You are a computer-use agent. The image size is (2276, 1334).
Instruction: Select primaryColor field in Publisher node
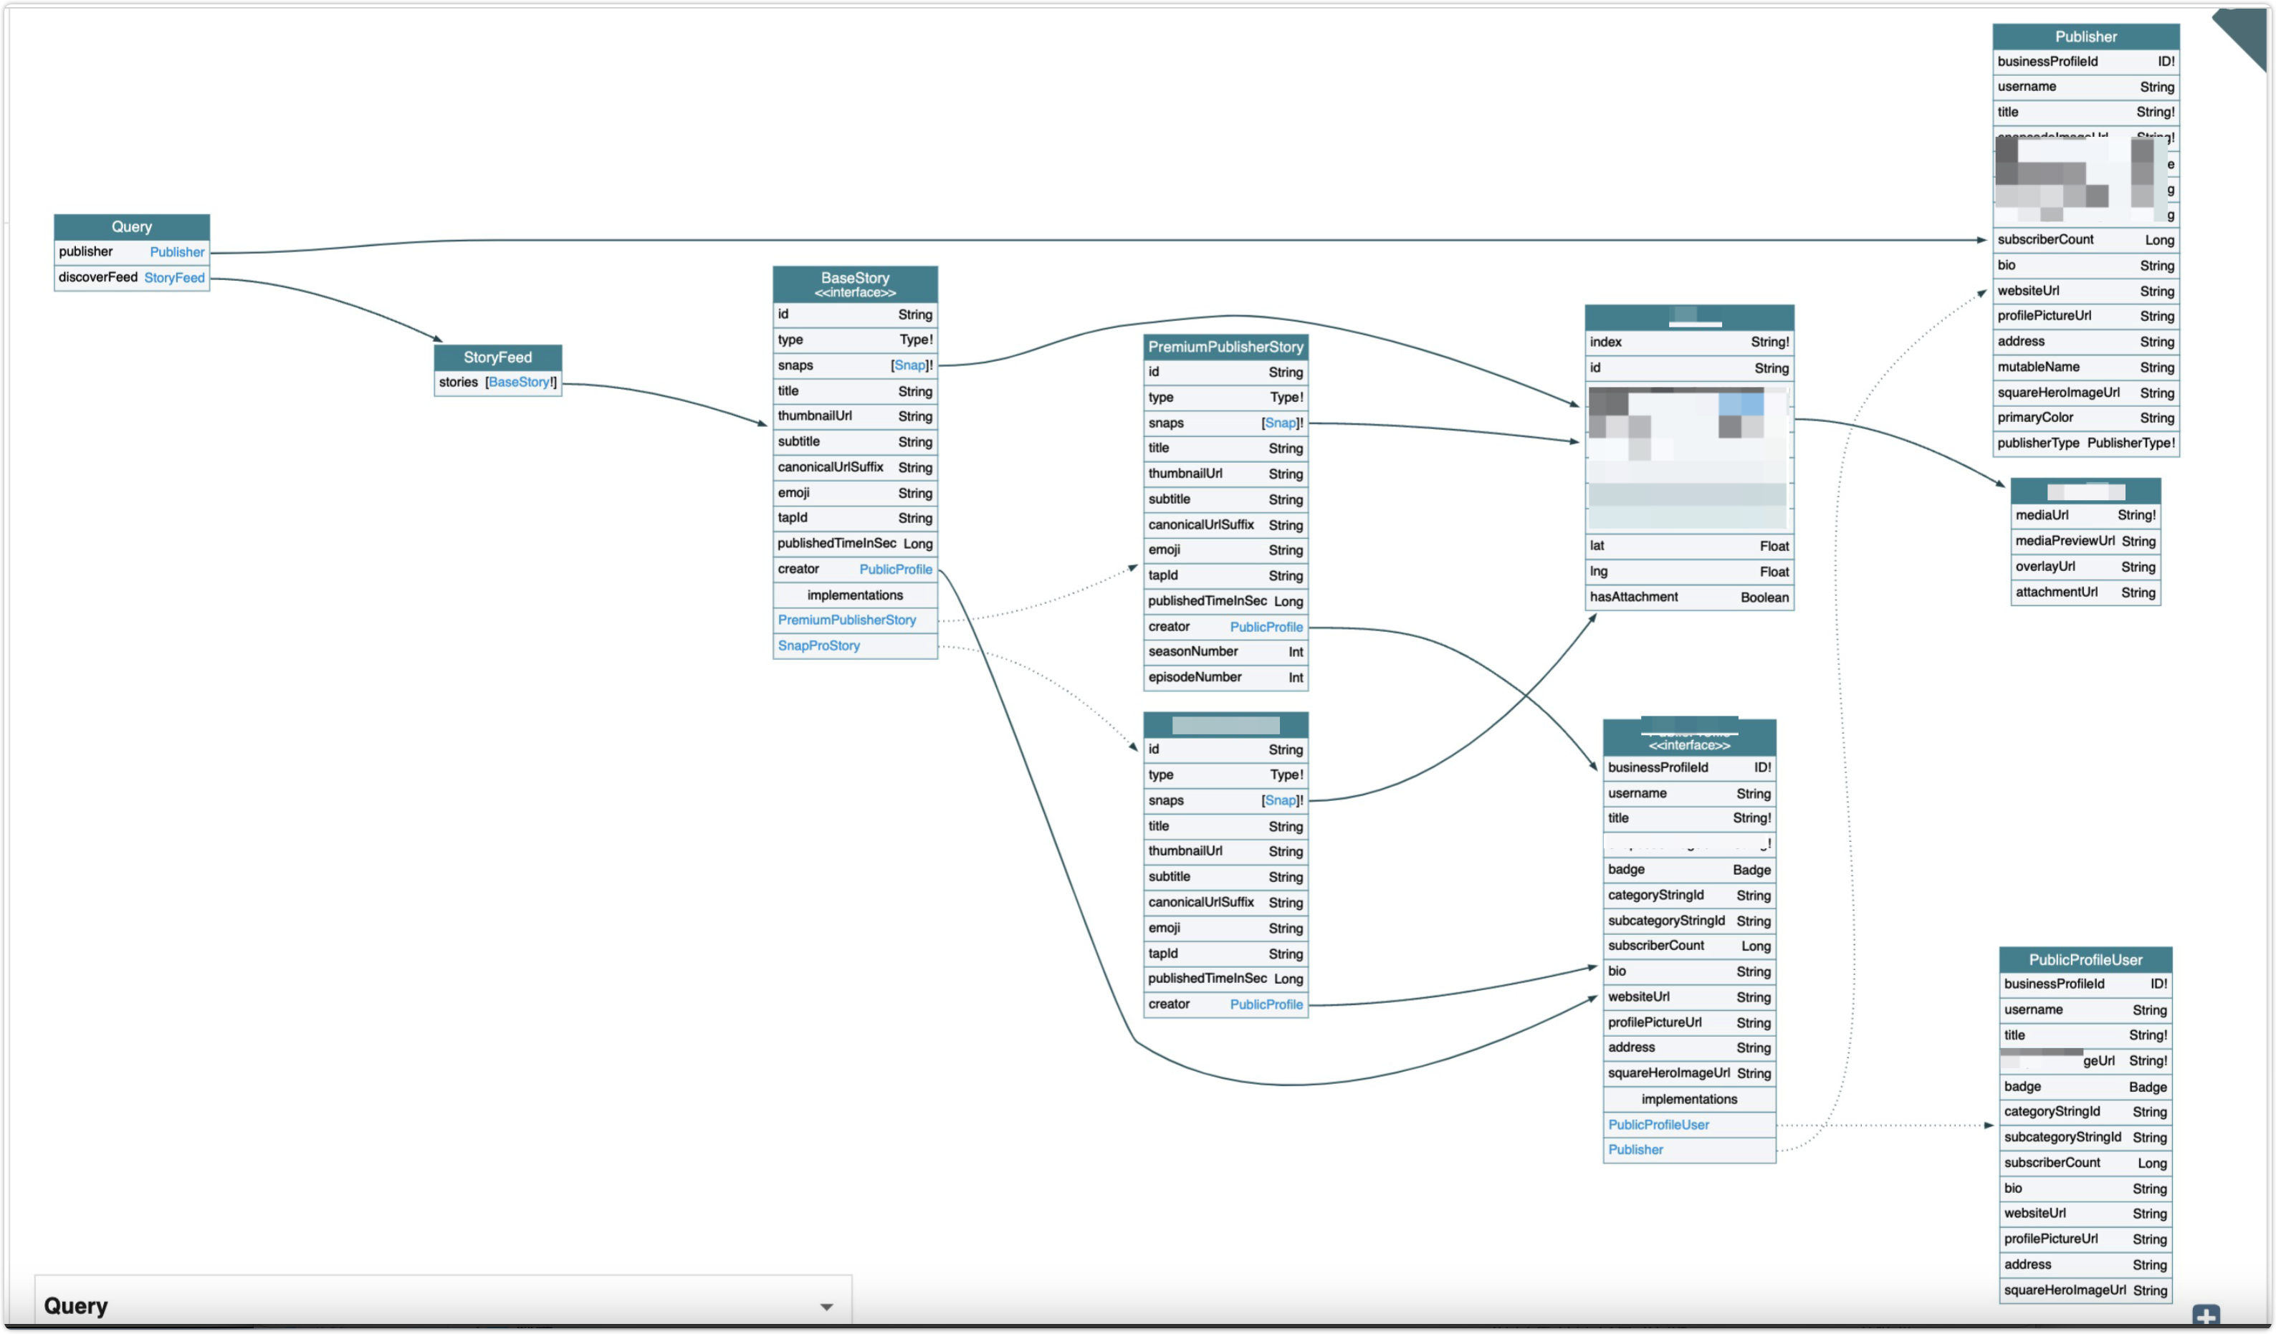point(2085,417)
